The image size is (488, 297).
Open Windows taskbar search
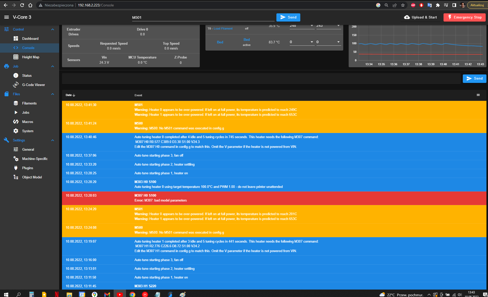pos(19,294)
